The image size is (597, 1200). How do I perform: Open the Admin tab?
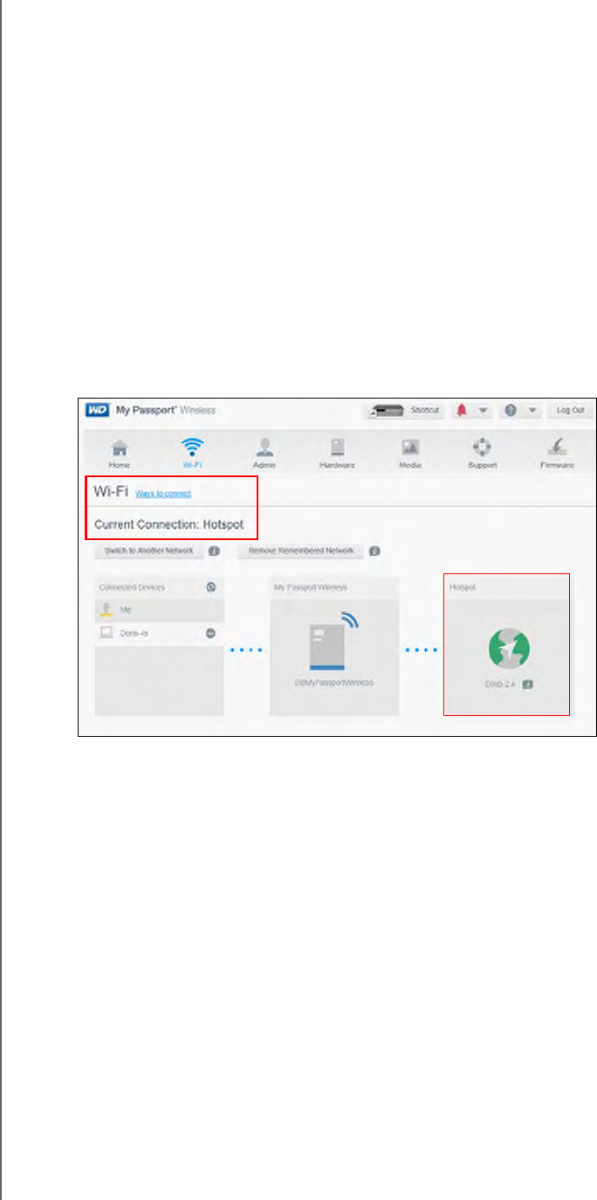click(x=264, y=453)
